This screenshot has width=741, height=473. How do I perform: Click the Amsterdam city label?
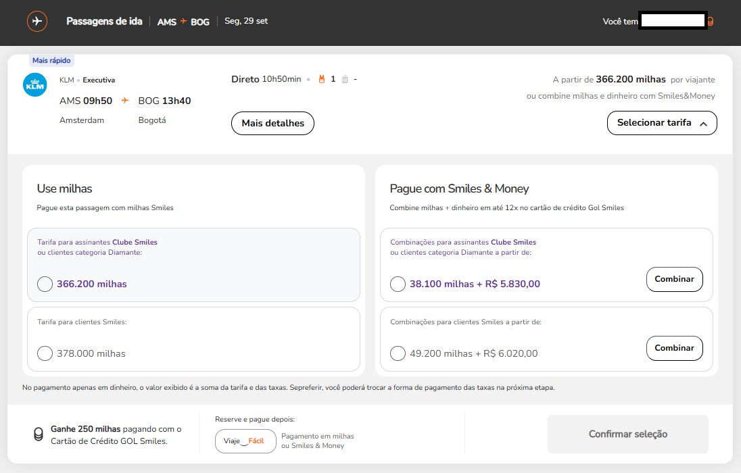point(82,120)
